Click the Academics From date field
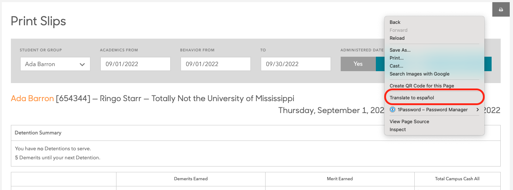Viewport: 513px width, 190px height. (135, 64)
